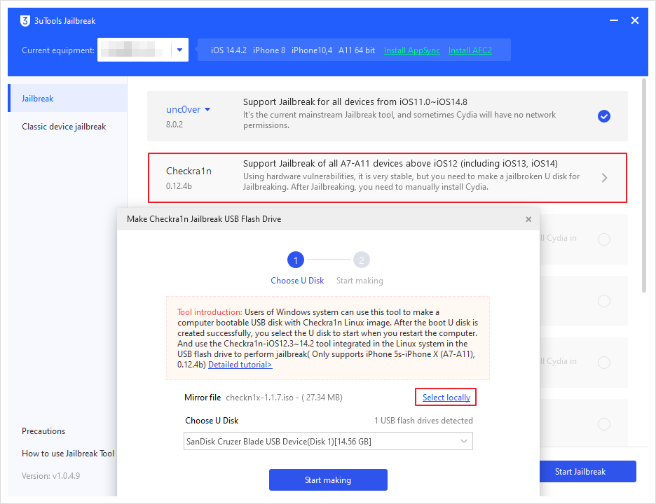656x504 pixels.
Task: Open the SanDisk Cruzer Blade U Disk dropdown
Action: [x=328, y=441]
